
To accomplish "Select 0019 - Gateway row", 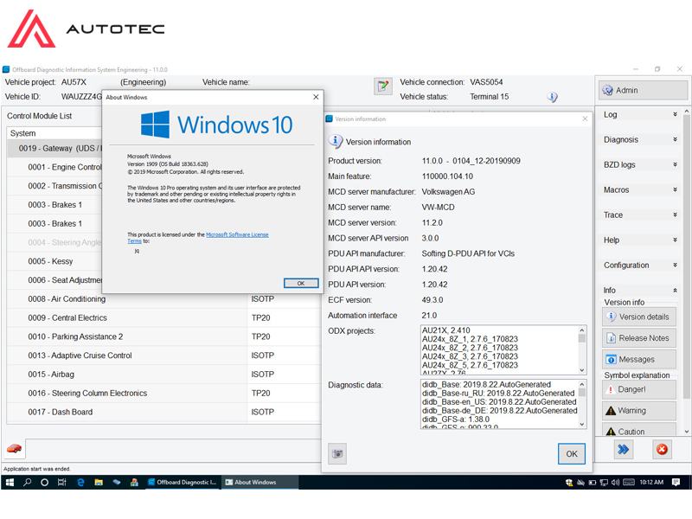I will point(54,148).
